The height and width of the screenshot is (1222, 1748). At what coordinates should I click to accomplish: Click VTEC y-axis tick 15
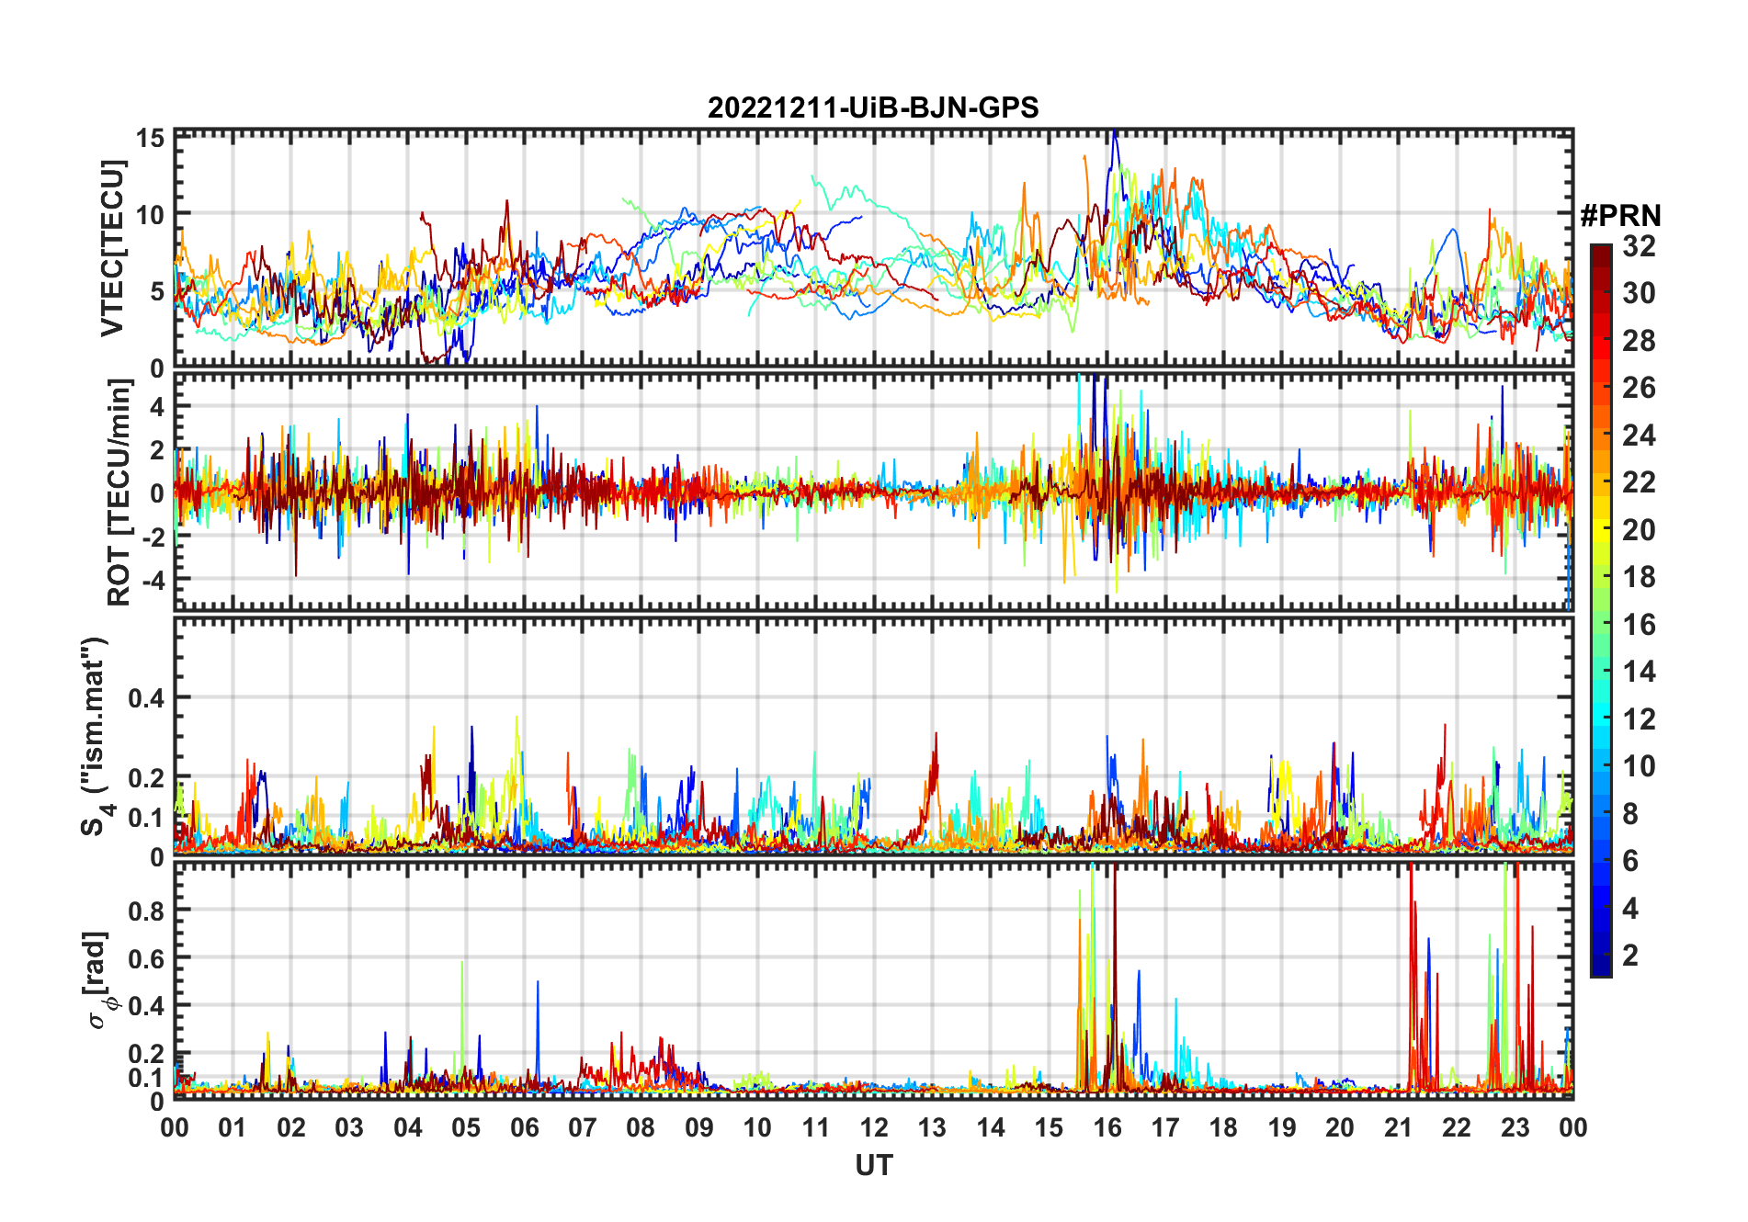tap(150, 139)
